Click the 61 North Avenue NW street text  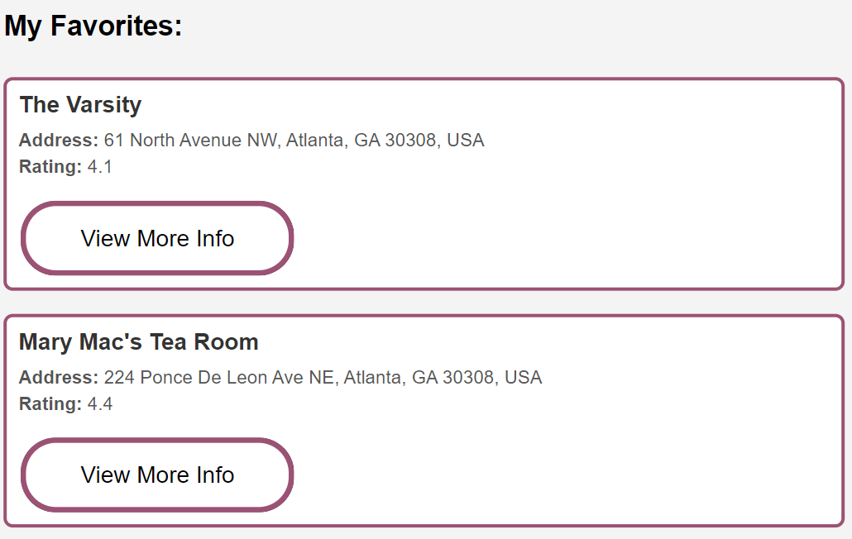[193, 141]
